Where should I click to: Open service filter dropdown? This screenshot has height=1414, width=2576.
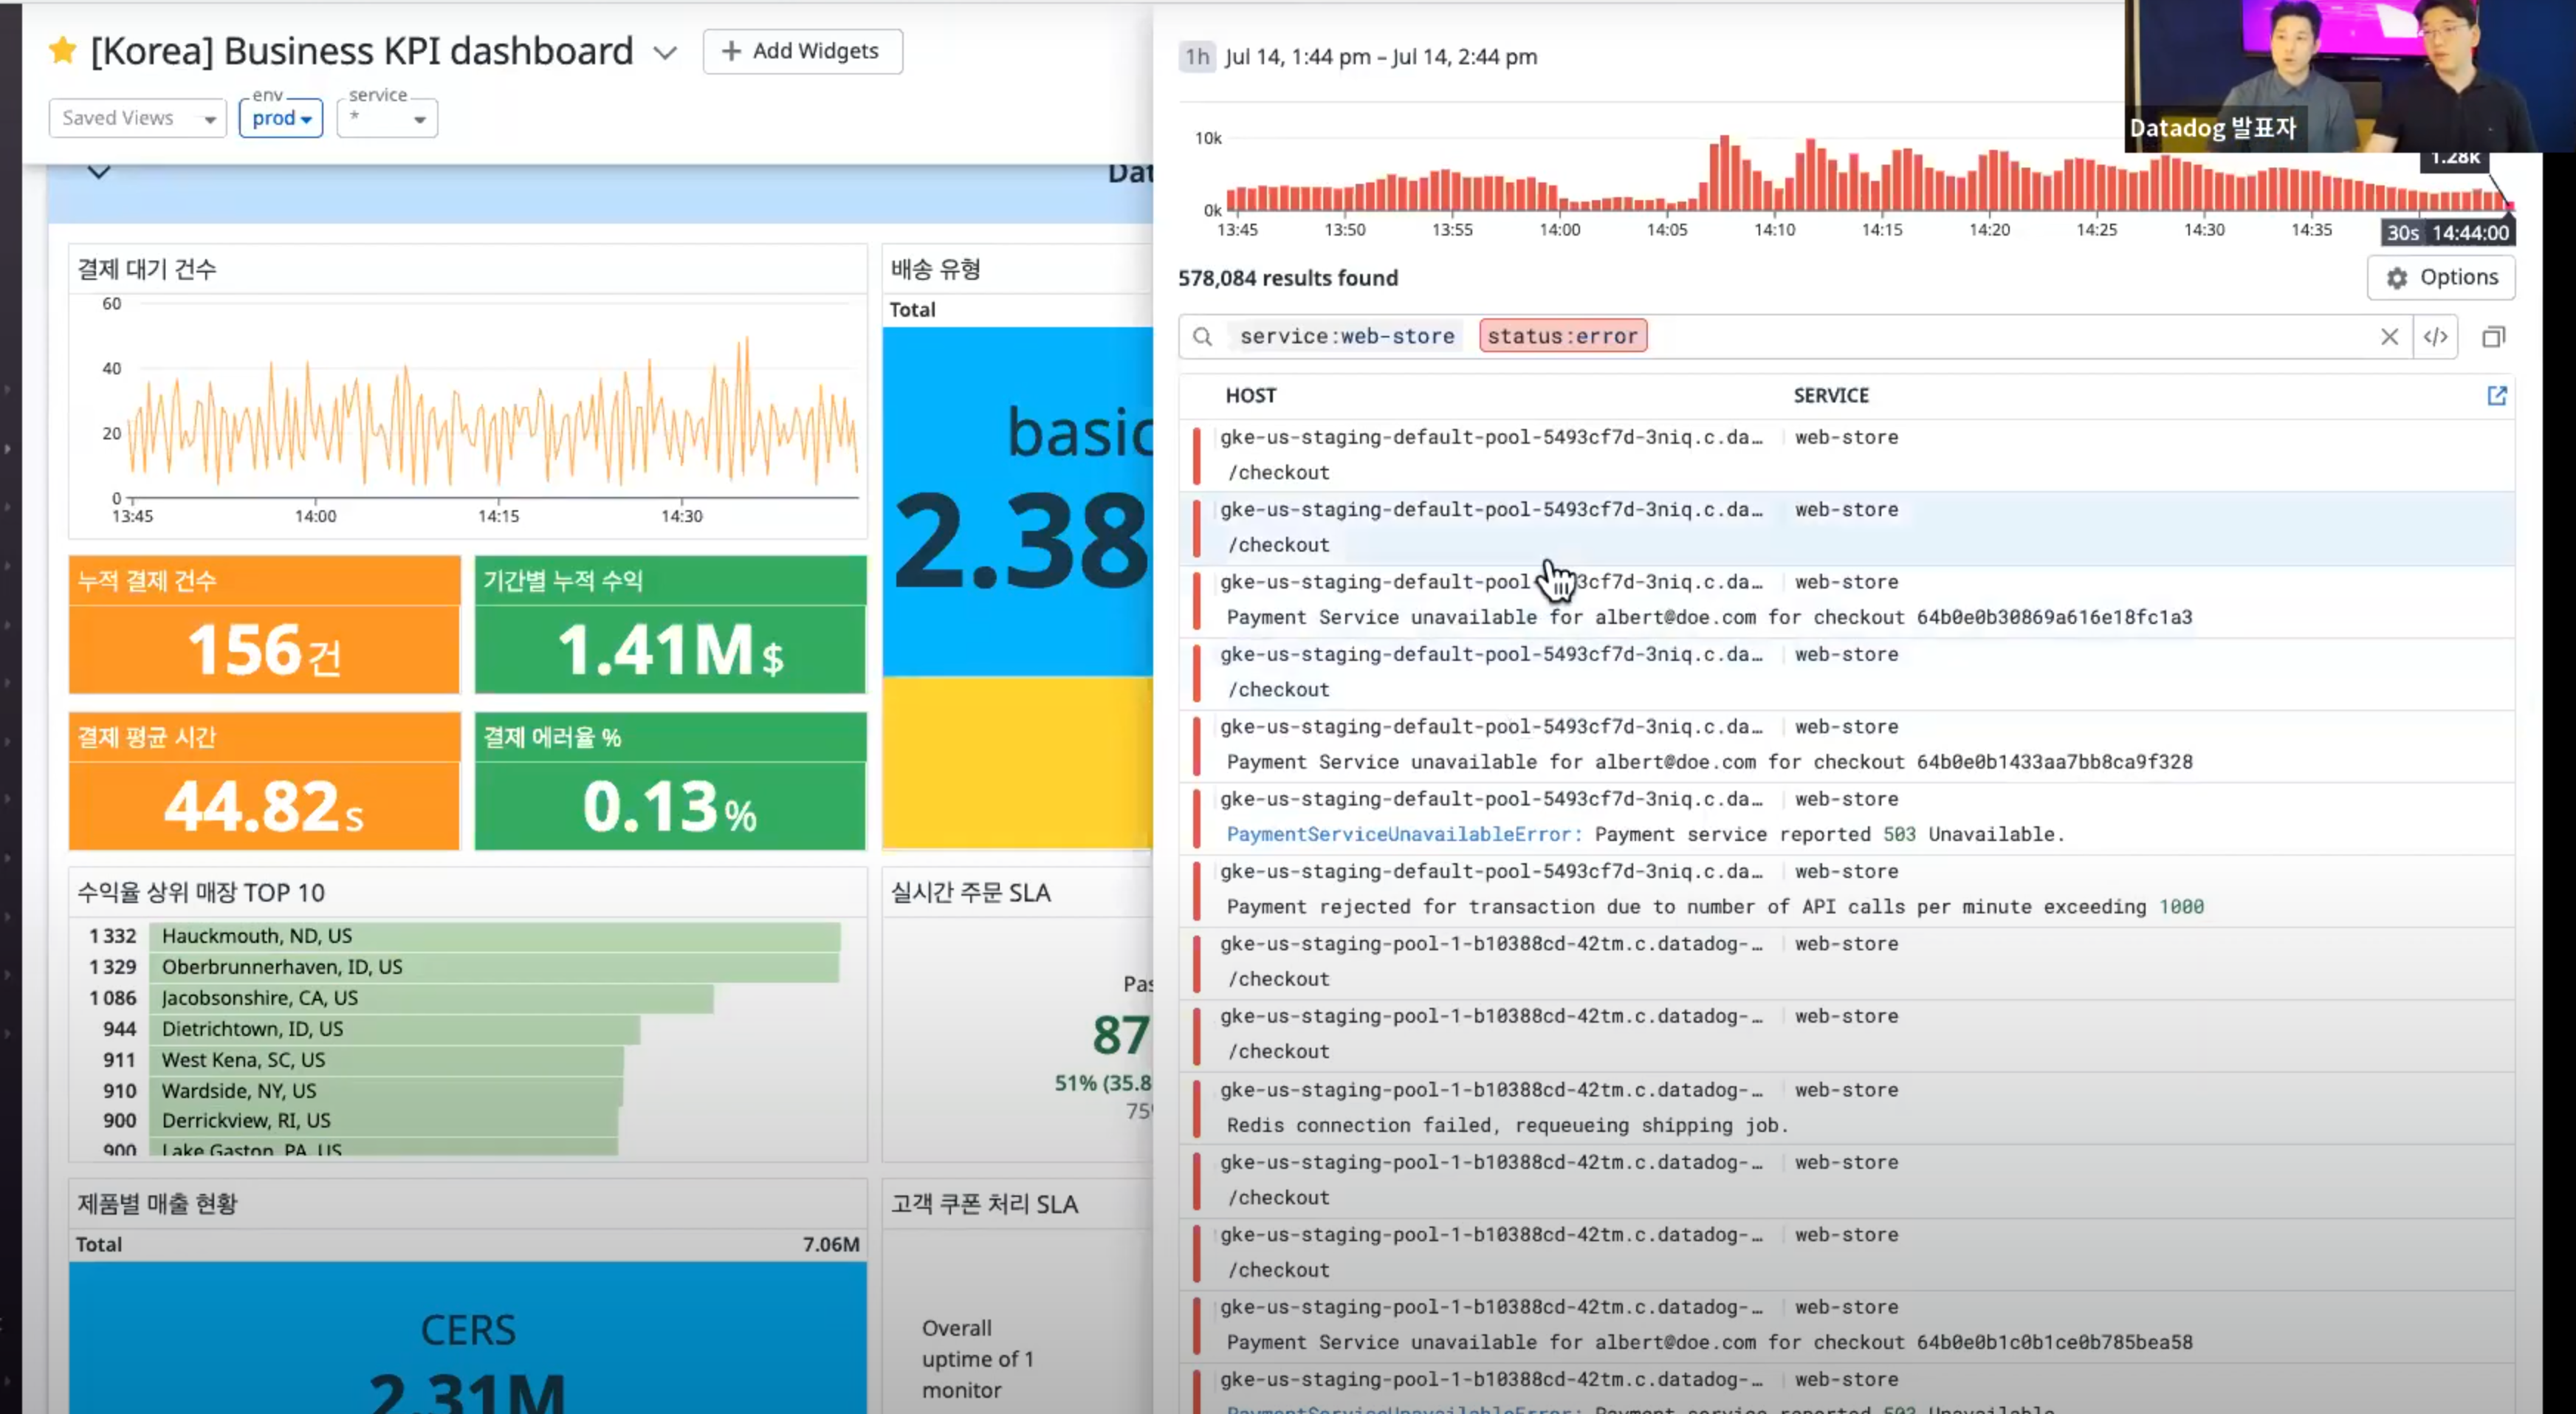(387, 118)
